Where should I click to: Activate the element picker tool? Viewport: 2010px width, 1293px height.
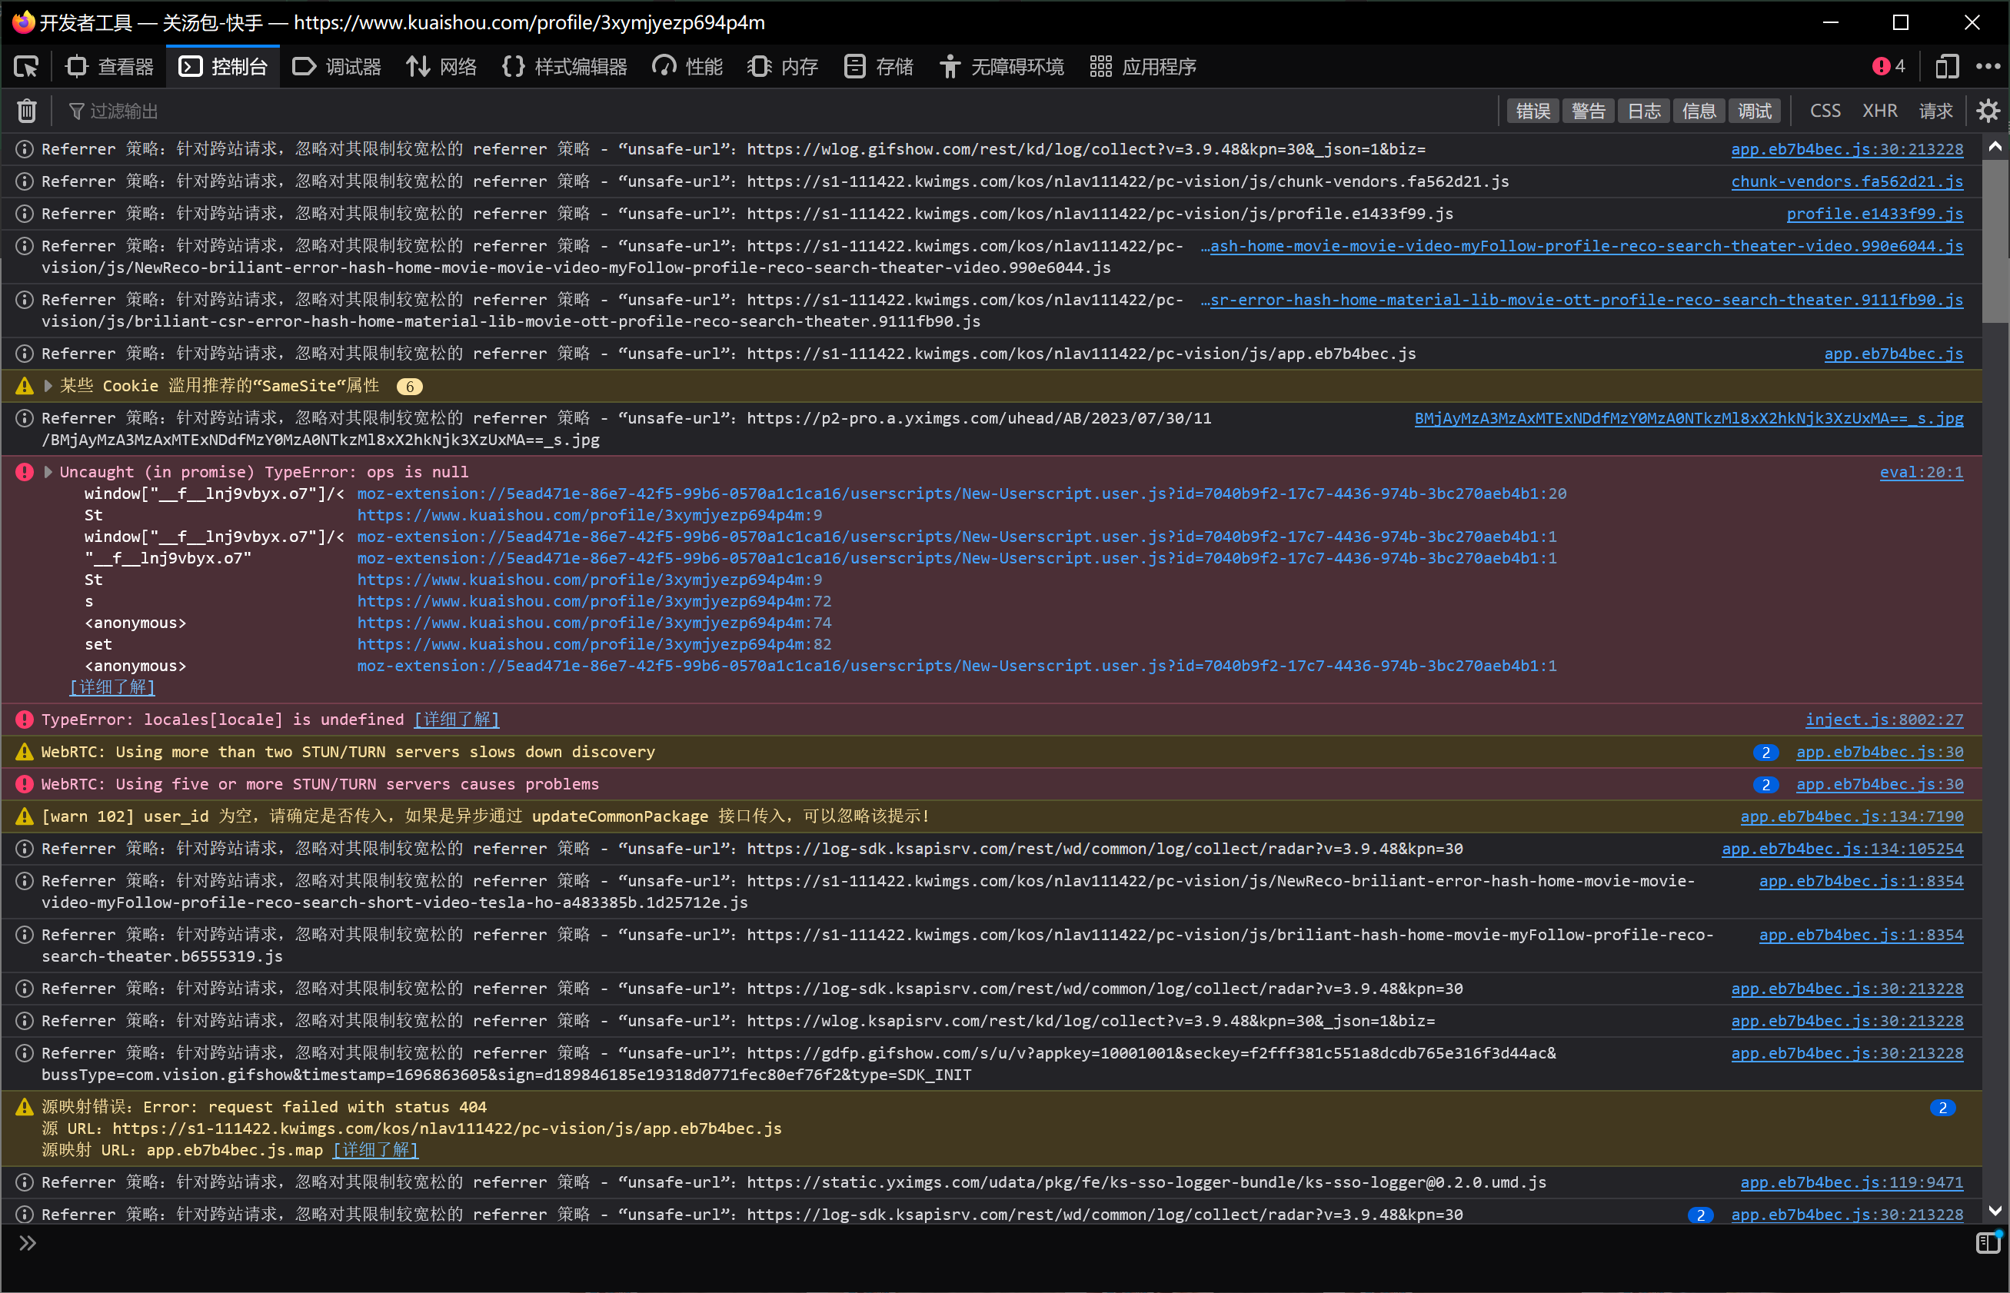[27, 66]
